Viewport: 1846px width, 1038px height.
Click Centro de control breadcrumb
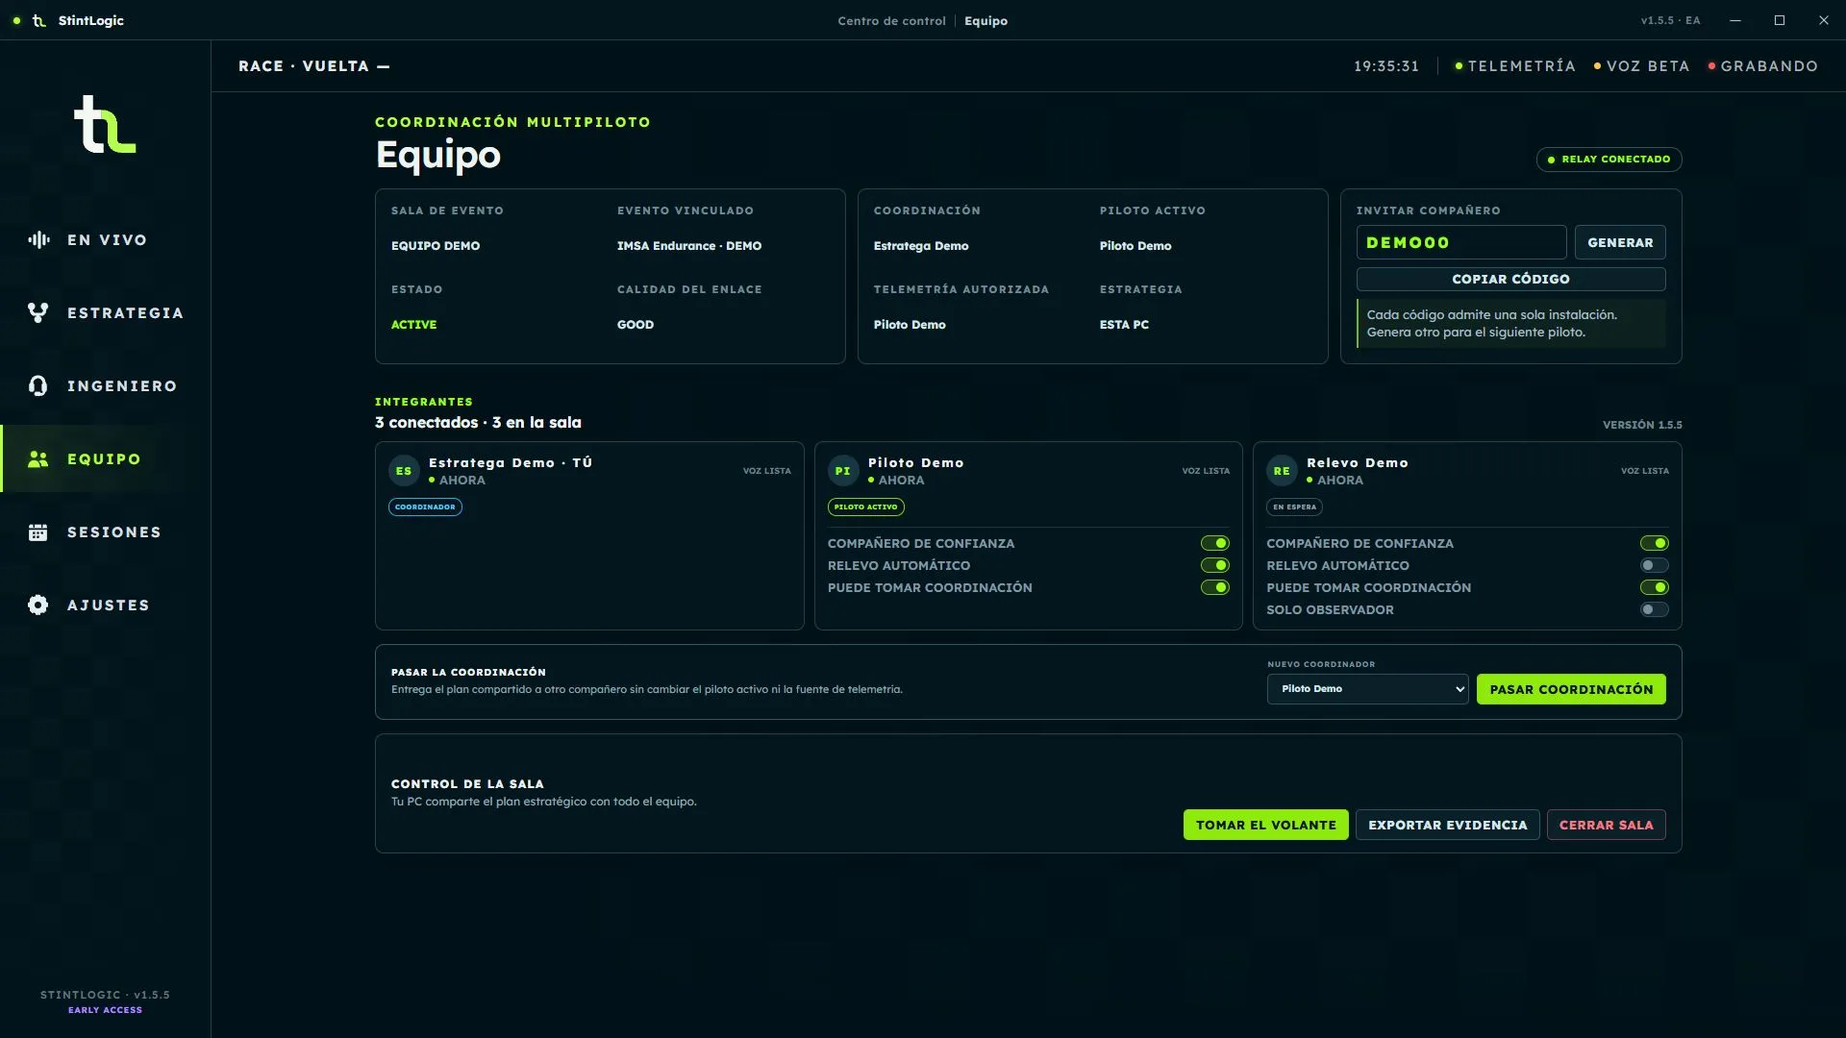coord(891,21)
